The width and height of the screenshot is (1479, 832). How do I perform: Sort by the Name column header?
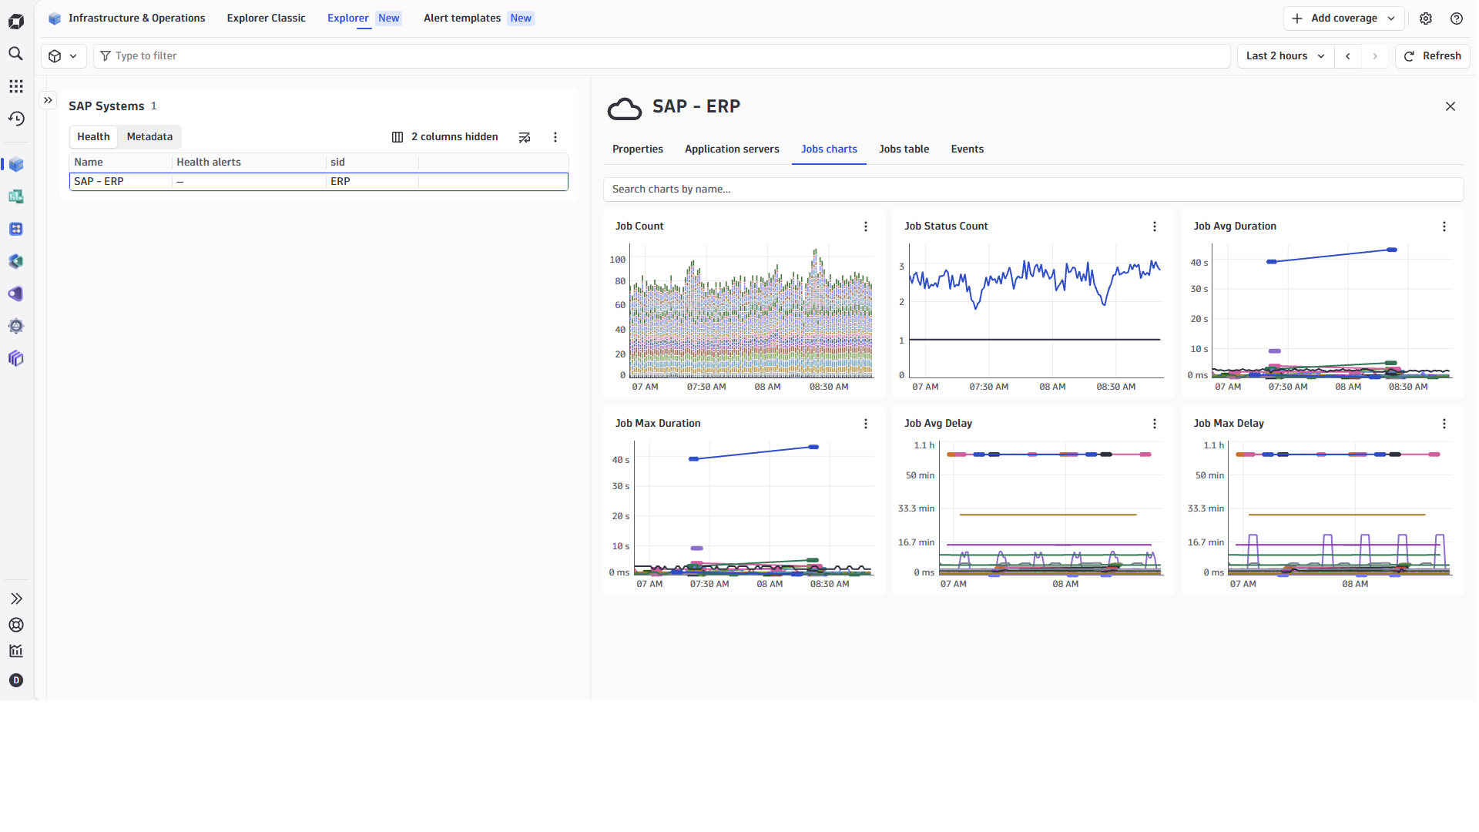coord(120,163)
